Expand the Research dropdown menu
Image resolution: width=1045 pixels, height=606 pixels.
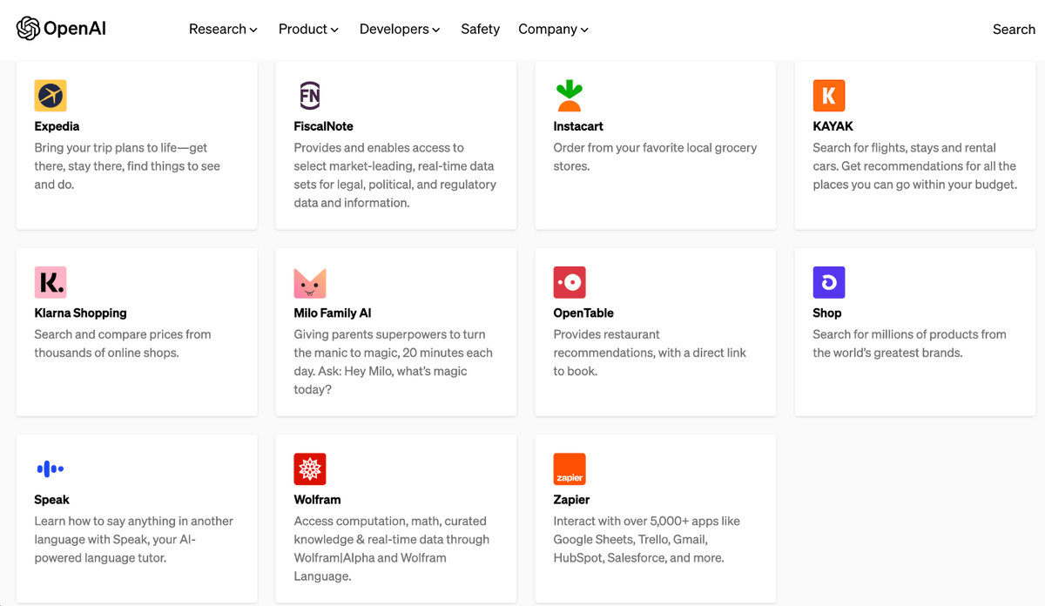(x=223, y=29)
